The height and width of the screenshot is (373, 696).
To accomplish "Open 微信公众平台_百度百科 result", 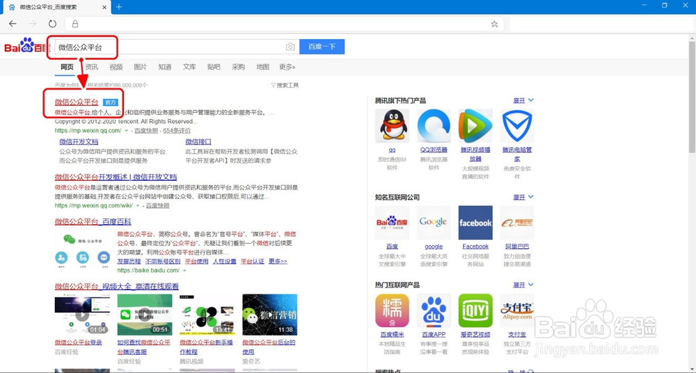I will point(93,221).
